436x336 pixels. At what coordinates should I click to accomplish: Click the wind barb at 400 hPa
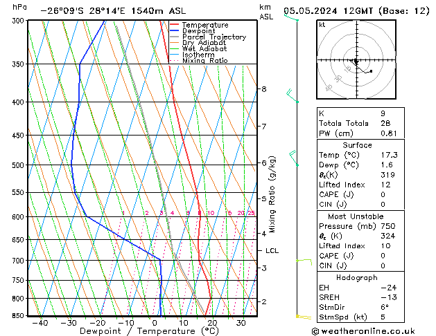pos(293,95)
